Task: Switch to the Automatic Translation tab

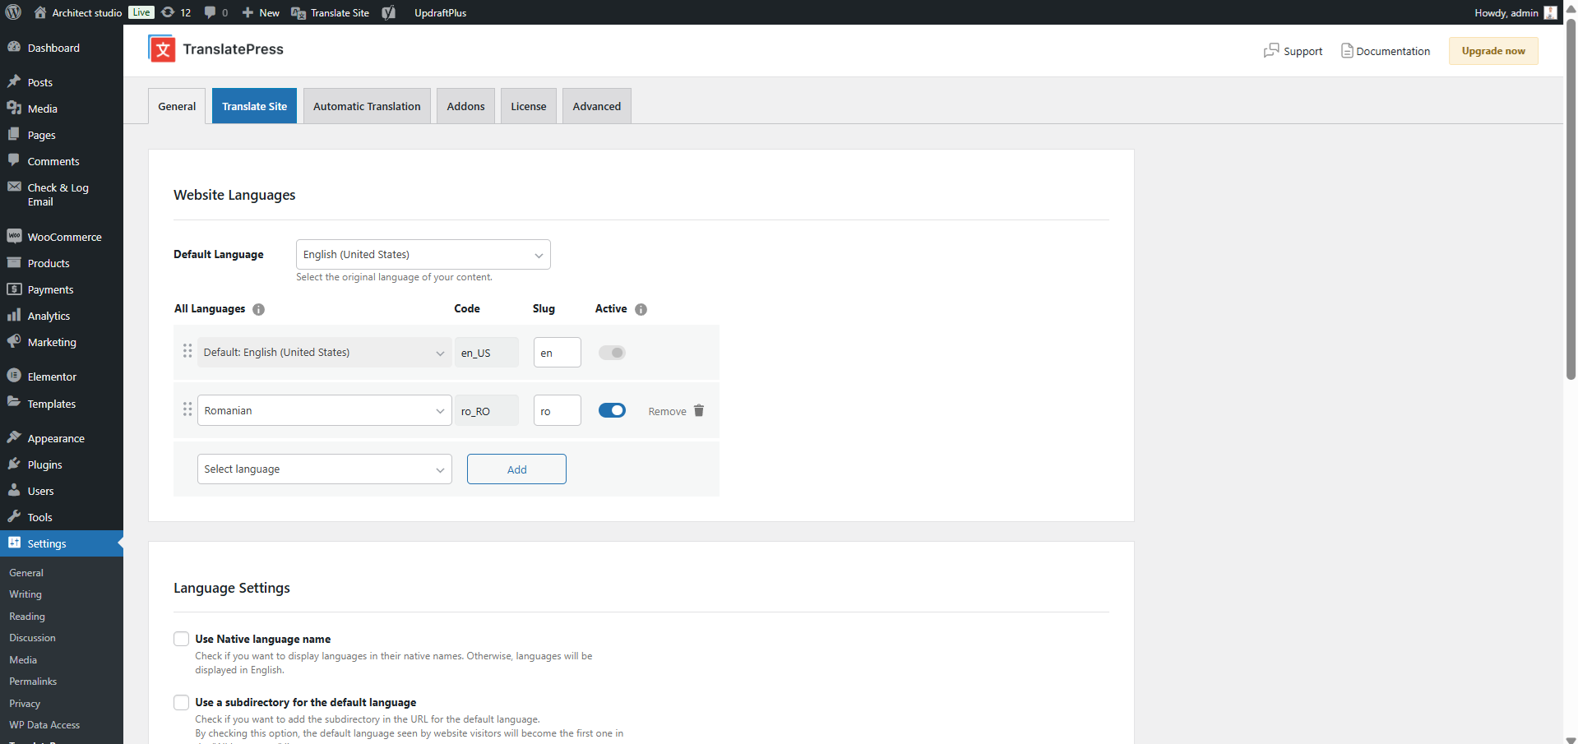Action: [x=366, y=106]
